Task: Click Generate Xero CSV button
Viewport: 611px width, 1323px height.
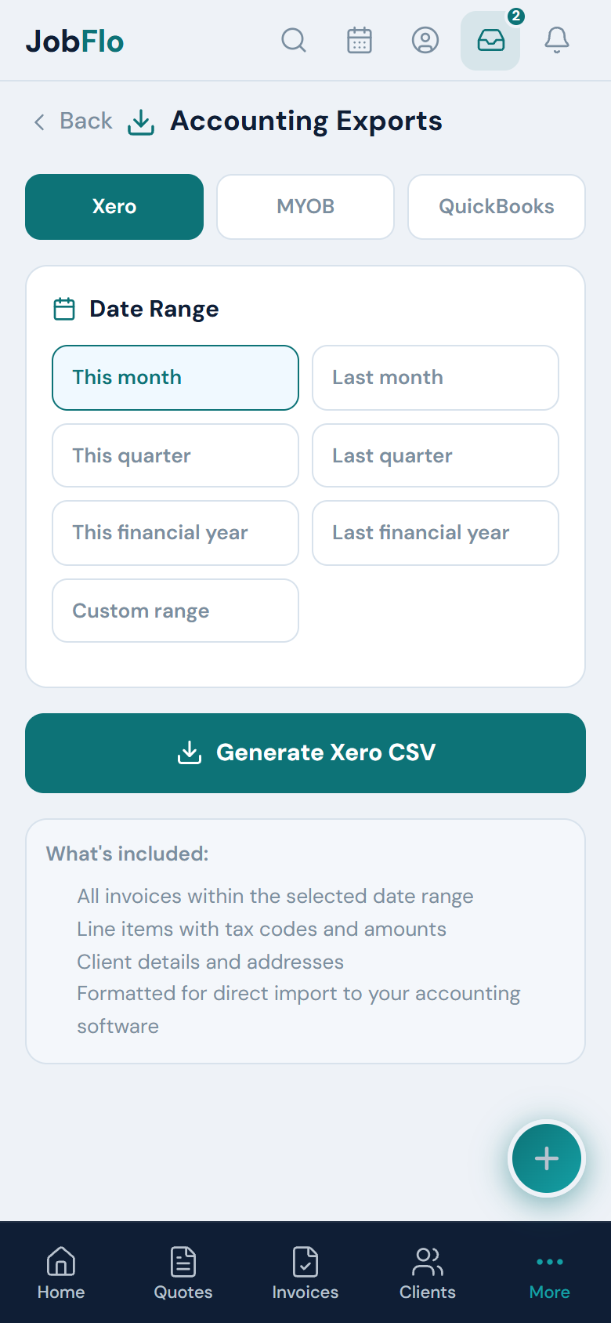Action: point(305,753)
